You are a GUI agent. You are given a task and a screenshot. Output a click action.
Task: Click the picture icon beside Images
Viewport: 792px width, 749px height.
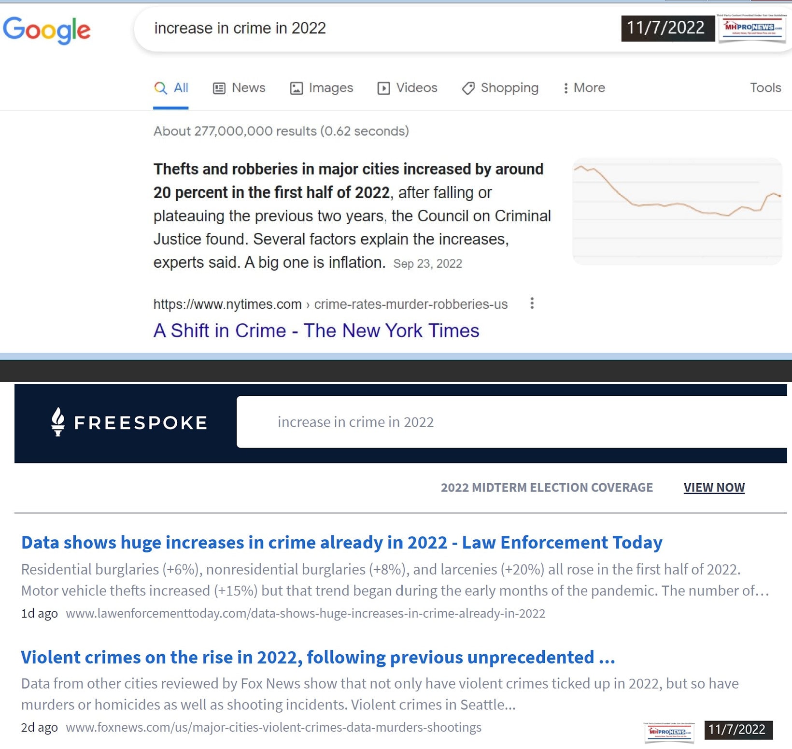[296, 88]
